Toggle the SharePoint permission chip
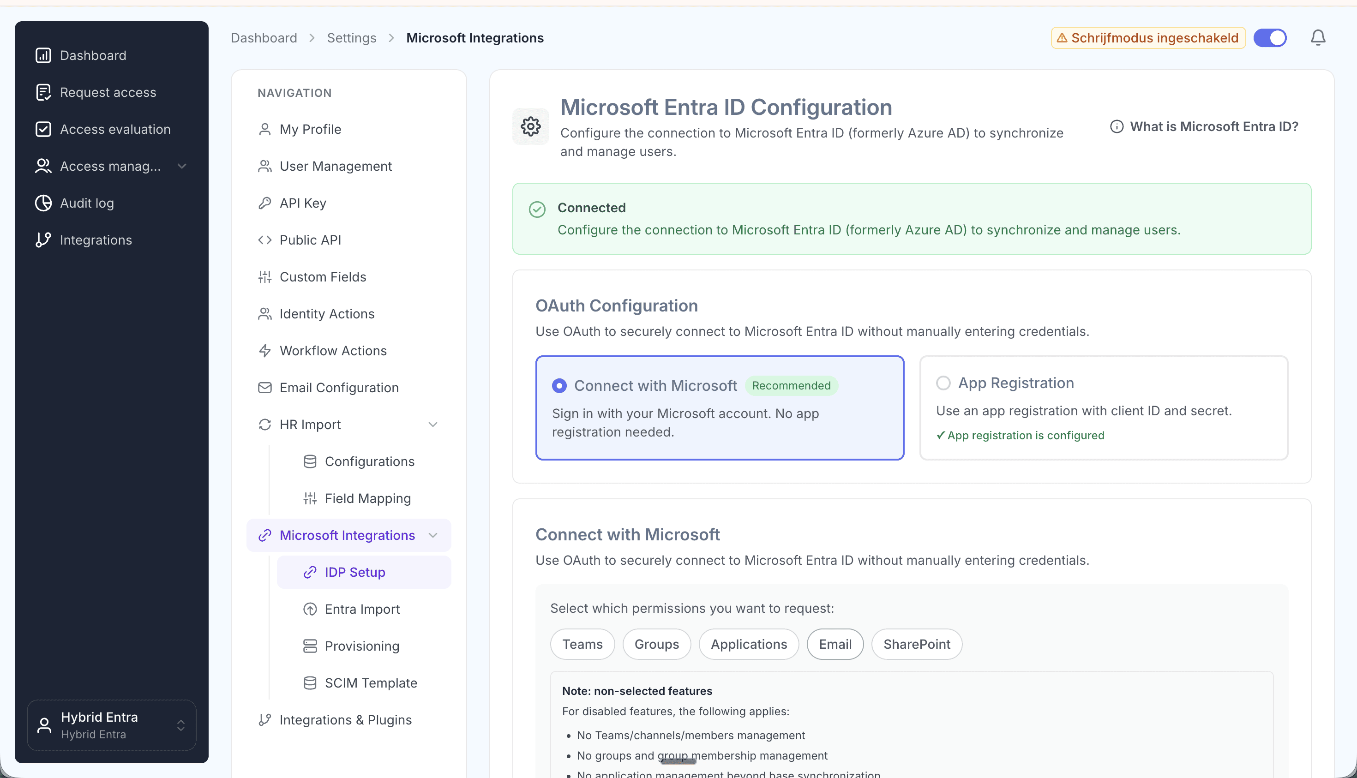Image resolution: width=1357 pixels, height=778 pixels. 917,644
